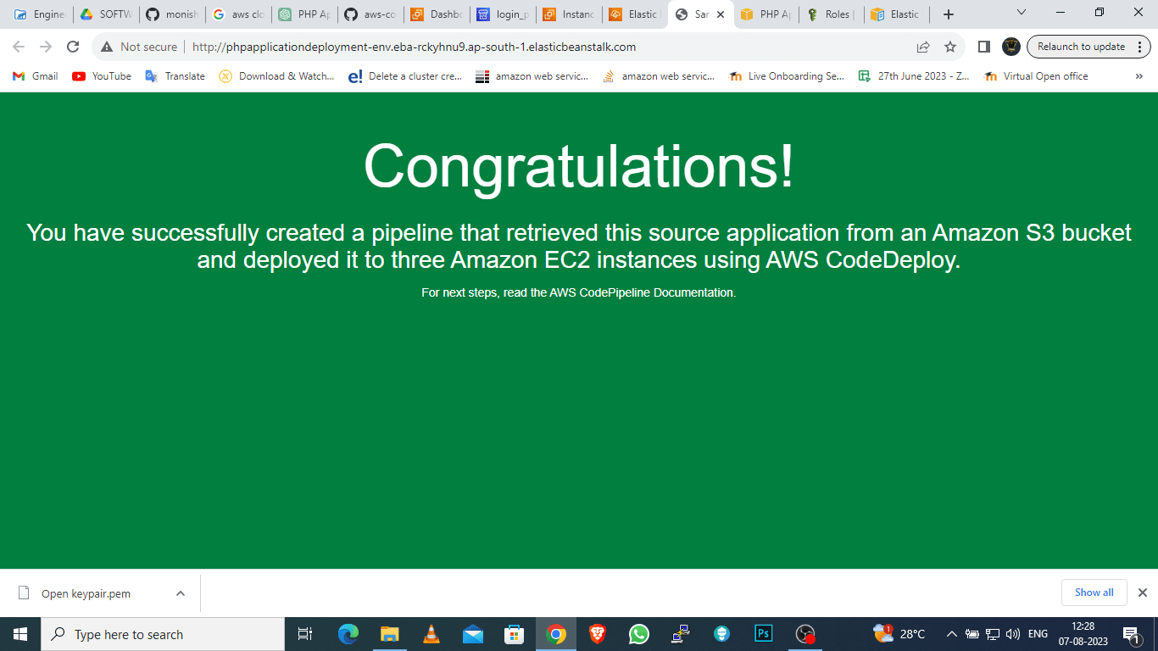Open the Virtual Open office bookmark
Viewport: 1158px width, 651px height.
(x=1036, y=76)
